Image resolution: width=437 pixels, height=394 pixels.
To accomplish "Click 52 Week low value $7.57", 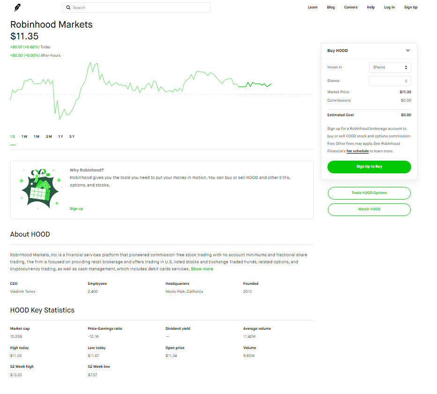I will pyautogui.click(x=93, y=375).
